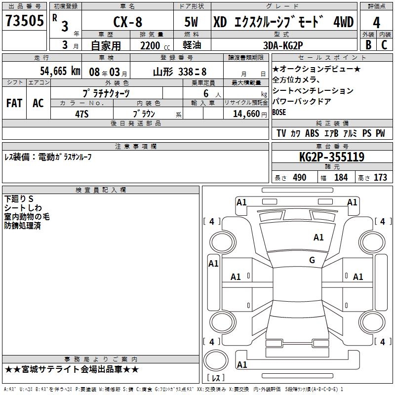Select the damage code legend at the bottom
The width and height of the screenshot is (395, 395).
[174, 389]
